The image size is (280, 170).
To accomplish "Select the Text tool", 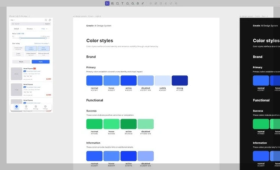I will coord(123,4).
